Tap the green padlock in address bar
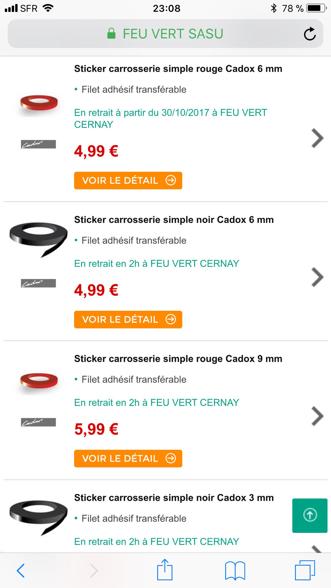Viewport: 331px width, 588px height. 111,34
